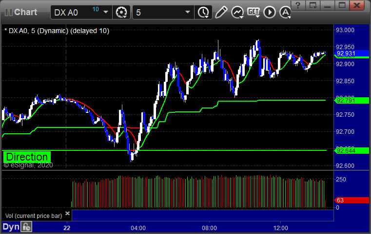Click the 08:00 time axis label
The image size is (371, 234).
(209, 228)
